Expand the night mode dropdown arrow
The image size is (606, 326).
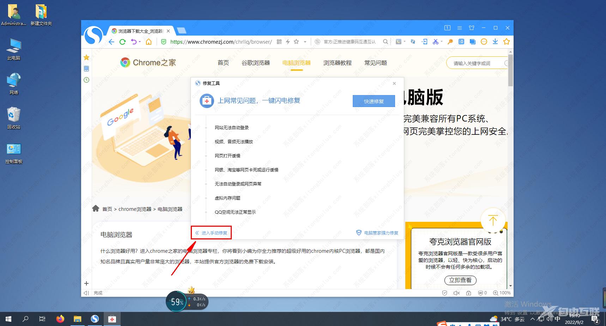click(x=405, y=42)
